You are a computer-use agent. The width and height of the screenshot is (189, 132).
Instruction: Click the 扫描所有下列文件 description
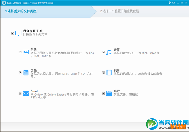[35, 34]
